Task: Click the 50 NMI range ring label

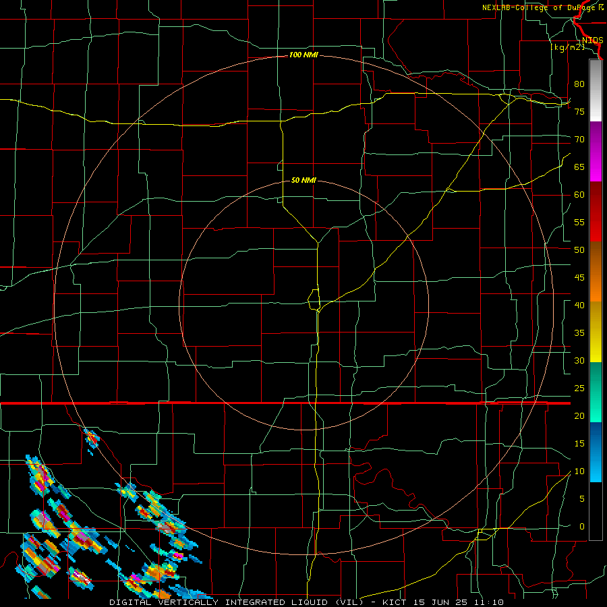Action: [303, 180]
